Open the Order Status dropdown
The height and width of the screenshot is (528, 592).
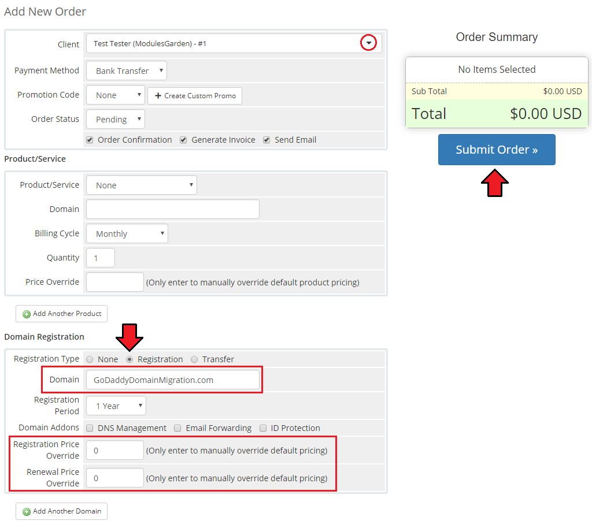click(x=116, y=119)
